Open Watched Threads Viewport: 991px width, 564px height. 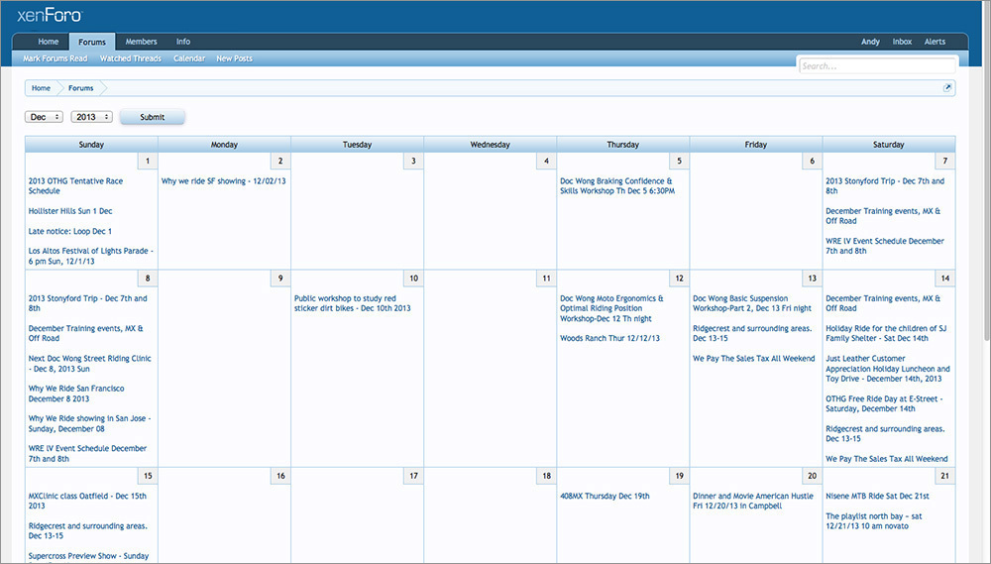[x=130, y=58]
